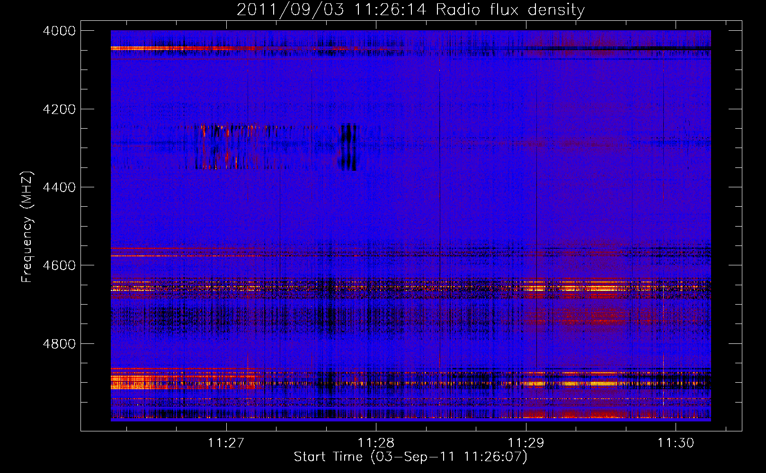This screenshot has width=766, height=473.
Task: Click the 11:28 time tick label
Action: (x=376, y=443)
